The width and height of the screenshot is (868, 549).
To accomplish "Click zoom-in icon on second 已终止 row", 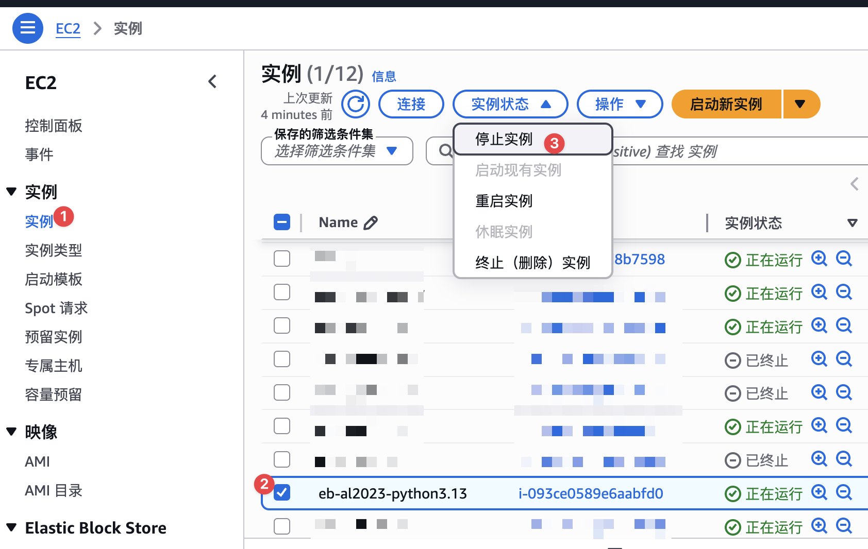I will (819, 392).
